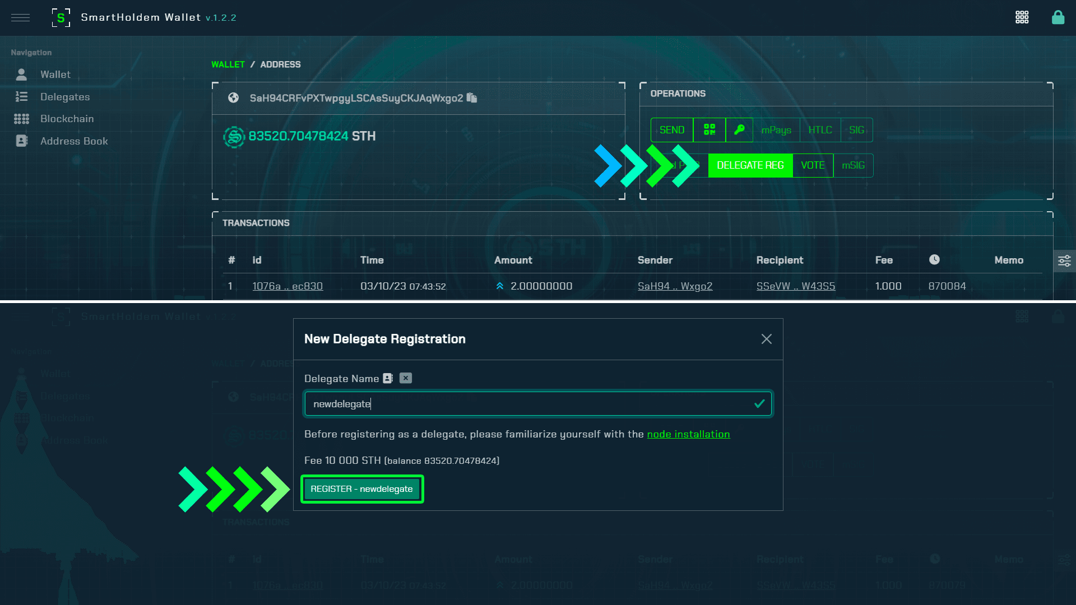Click the VOTE operation button
This screenshot has height=605, width=1076.
pyautogui.click(x=813, y=165)
